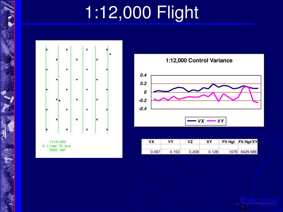Click the VZ table header cell
This screenshot has width=283, height=212.
click(x=190, y=142)
